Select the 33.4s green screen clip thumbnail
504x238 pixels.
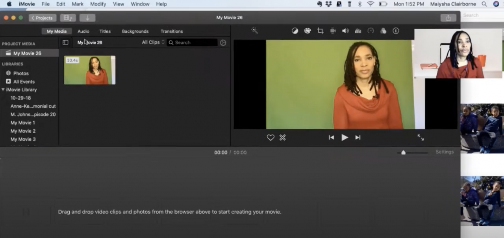[90, 70]
